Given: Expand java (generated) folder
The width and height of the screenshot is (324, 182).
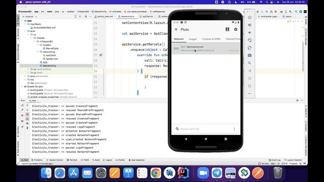Looking at the screenshot, I should [25, 76].
